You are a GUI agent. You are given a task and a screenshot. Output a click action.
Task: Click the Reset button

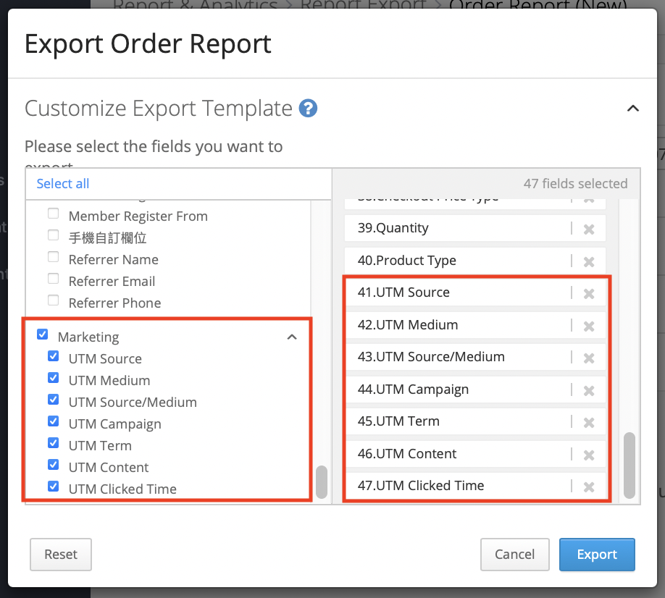coord(61,555)
